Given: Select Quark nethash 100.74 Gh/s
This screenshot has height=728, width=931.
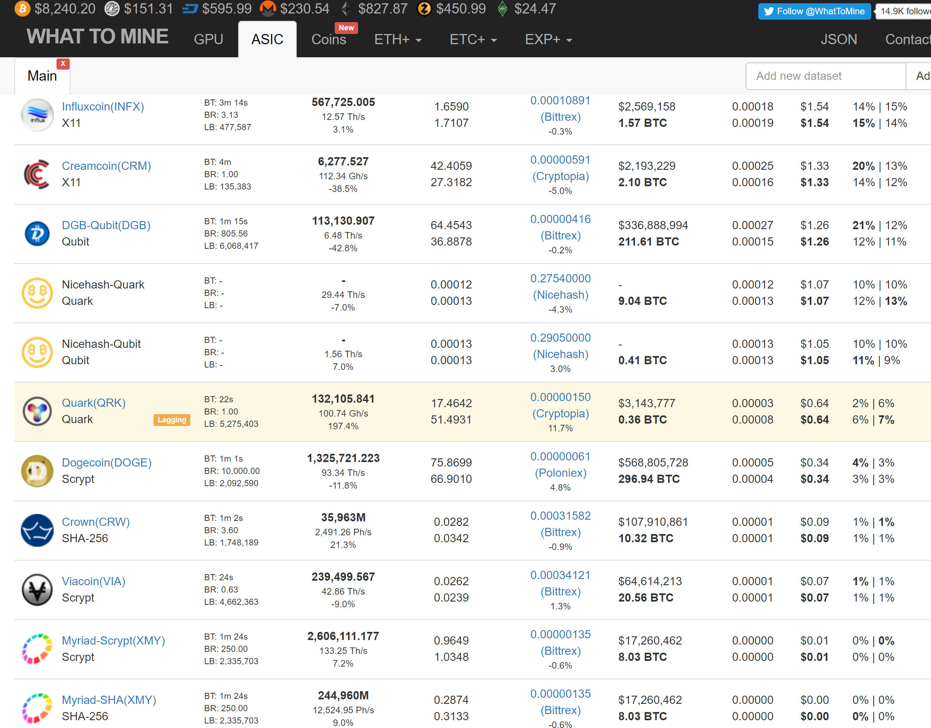Looking at the screenshot, I should (x=343, y=413).
